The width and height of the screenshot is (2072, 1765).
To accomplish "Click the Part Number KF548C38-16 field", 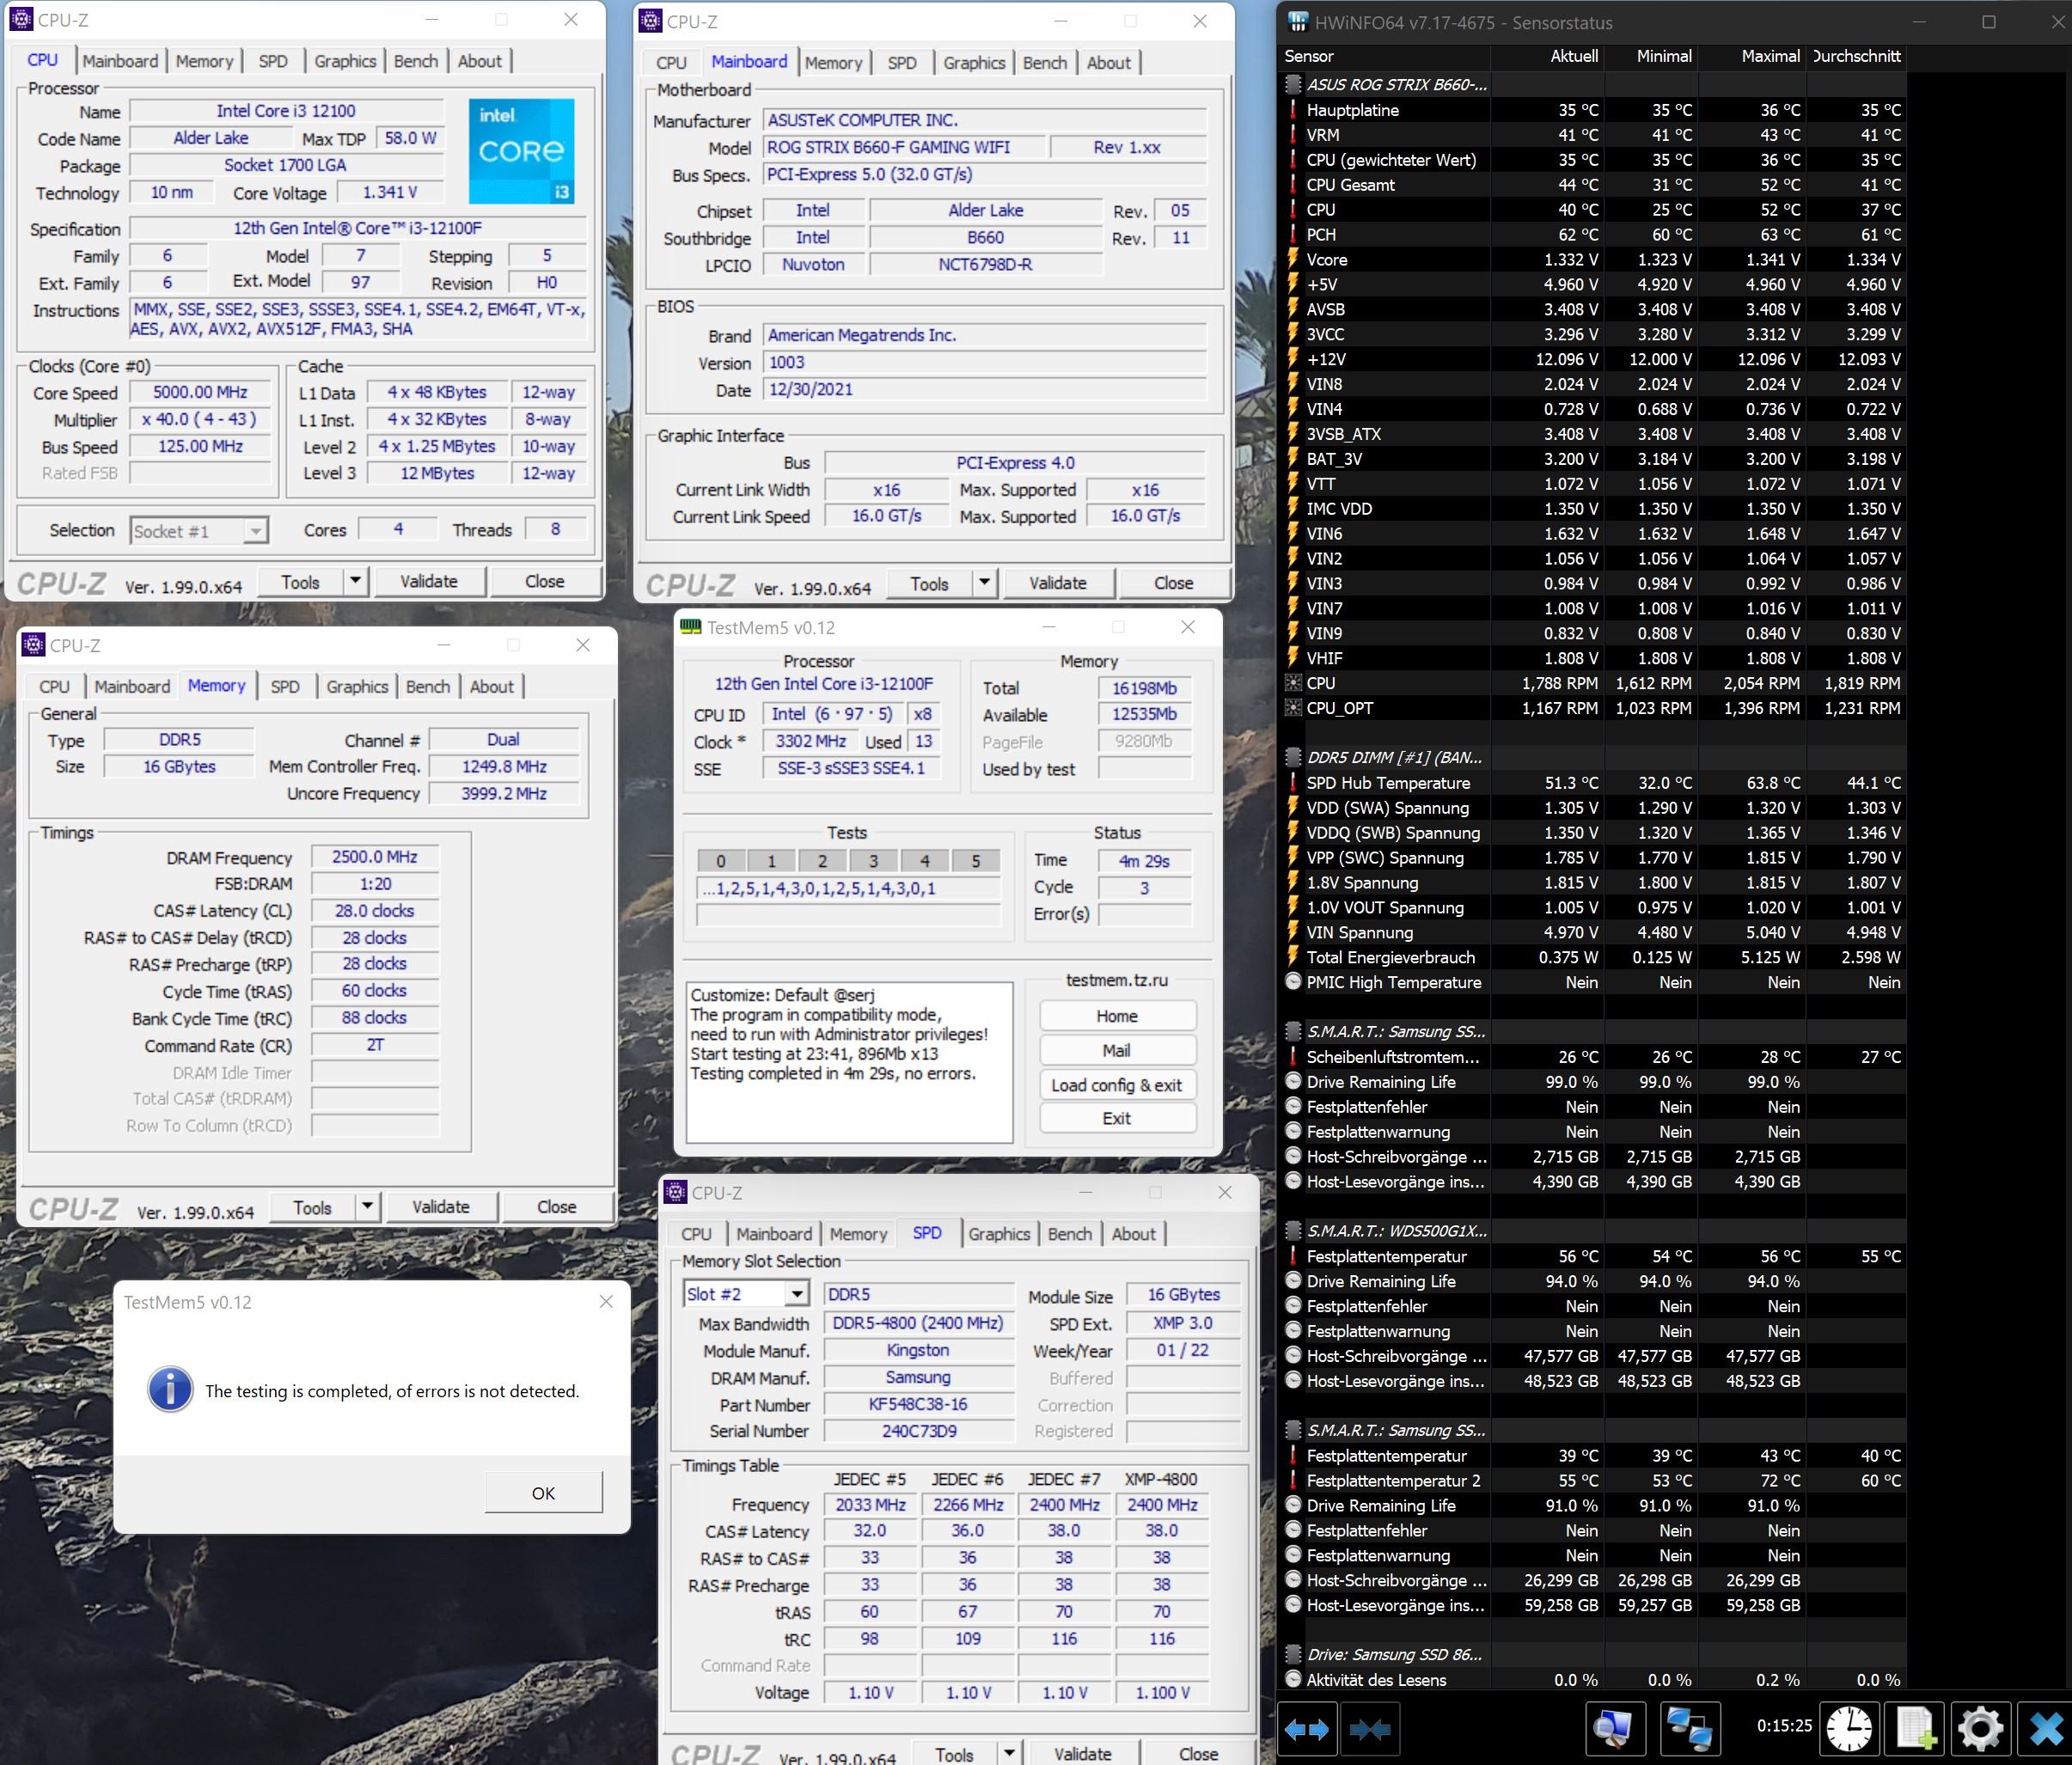I will pos(918,1404).
